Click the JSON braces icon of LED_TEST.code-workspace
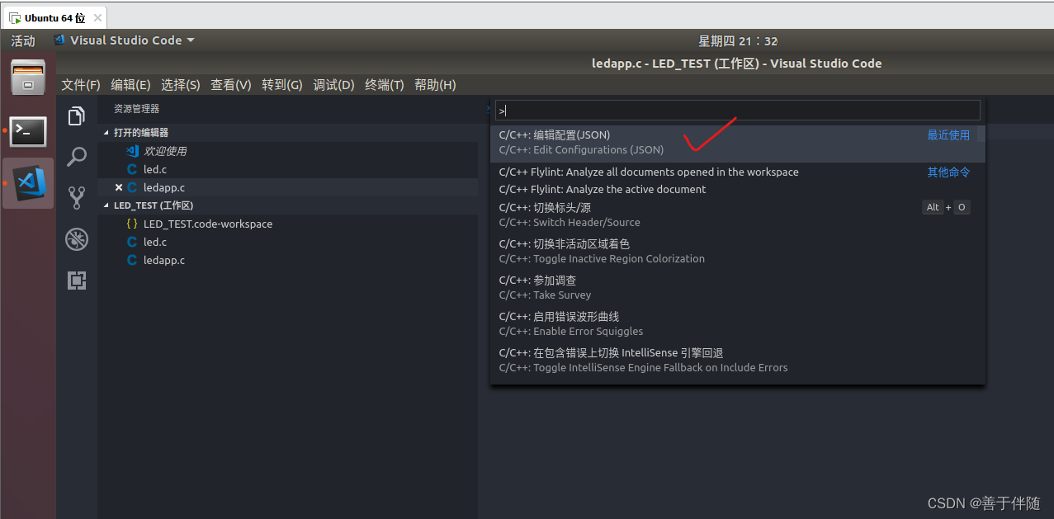Viewport: 1054px width, 519px height. click(132, 224)
